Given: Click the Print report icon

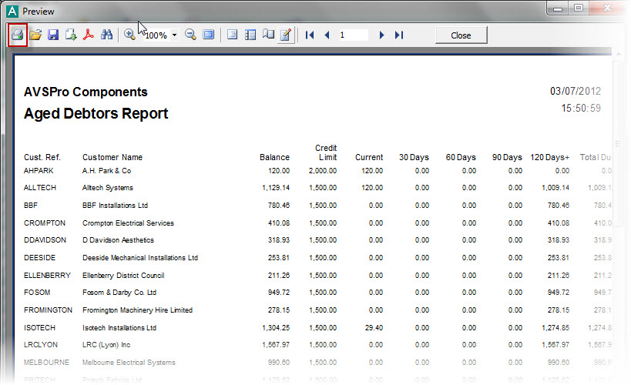Looking at the screenshot, I should click(18, 35).
